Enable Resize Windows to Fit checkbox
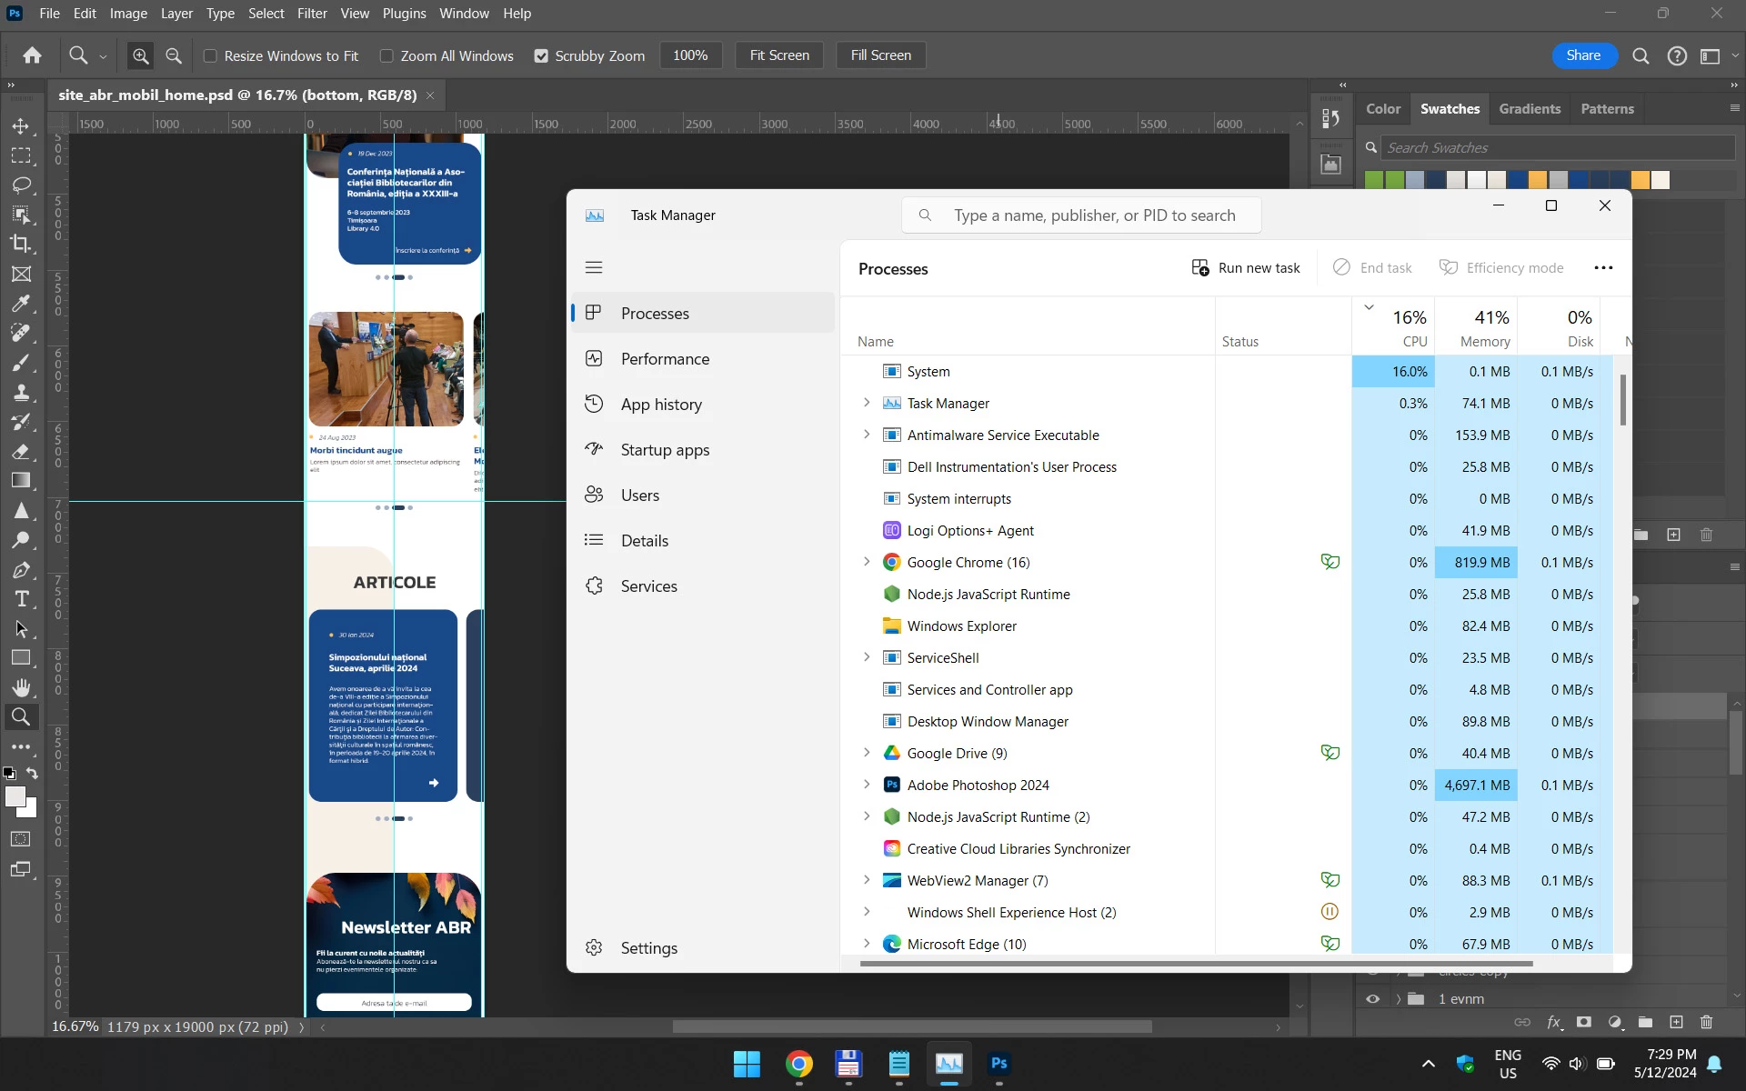 click(x=210, y=56)
